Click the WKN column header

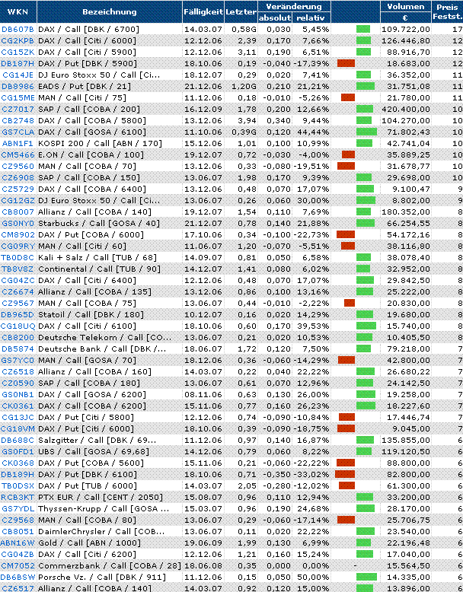tap(18, 11)
